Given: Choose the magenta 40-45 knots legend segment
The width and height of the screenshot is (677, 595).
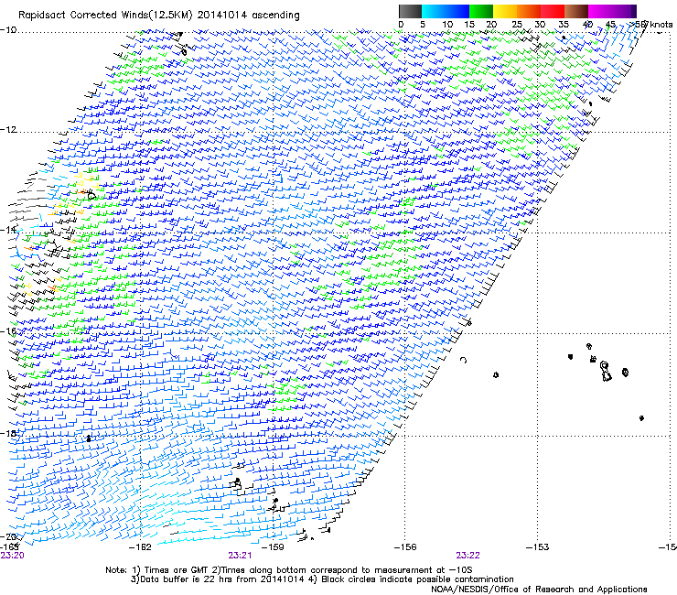Looking at the screenshot, I should click(x=600, y=11).
